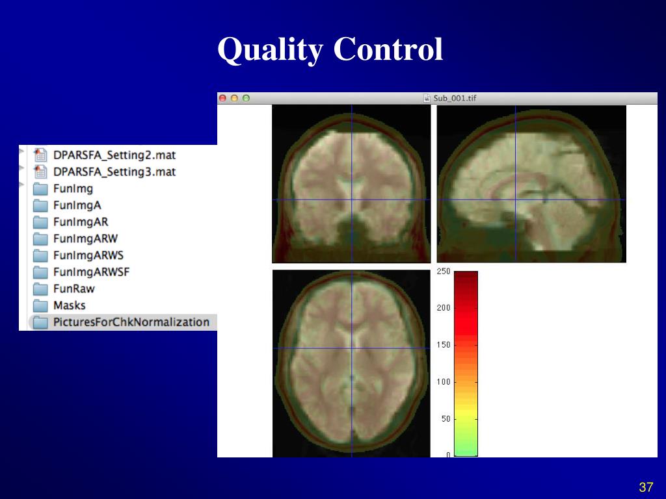
Task: Select the FunRaw folder name
Action: [x=74, y=289]
